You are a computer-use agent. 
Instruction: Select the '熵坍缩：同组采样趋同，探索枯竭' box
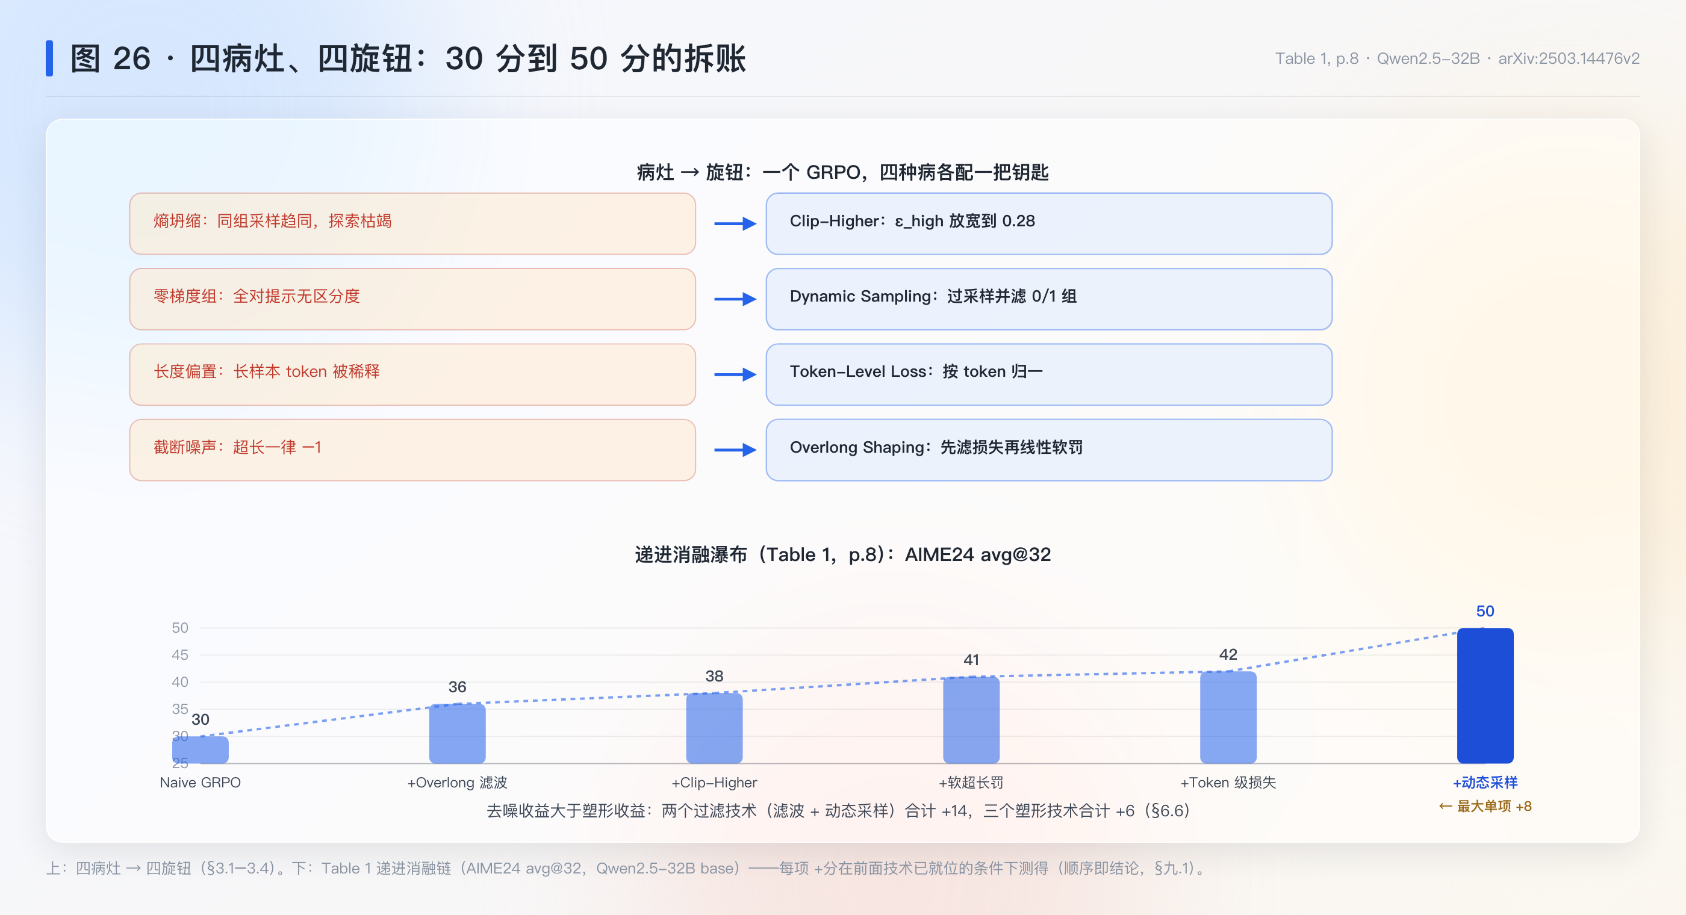click(x=412, y=223)
